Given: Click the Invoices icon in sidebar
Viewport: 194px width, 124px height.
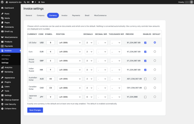Looking at the screenshot, I should [2, 51].
